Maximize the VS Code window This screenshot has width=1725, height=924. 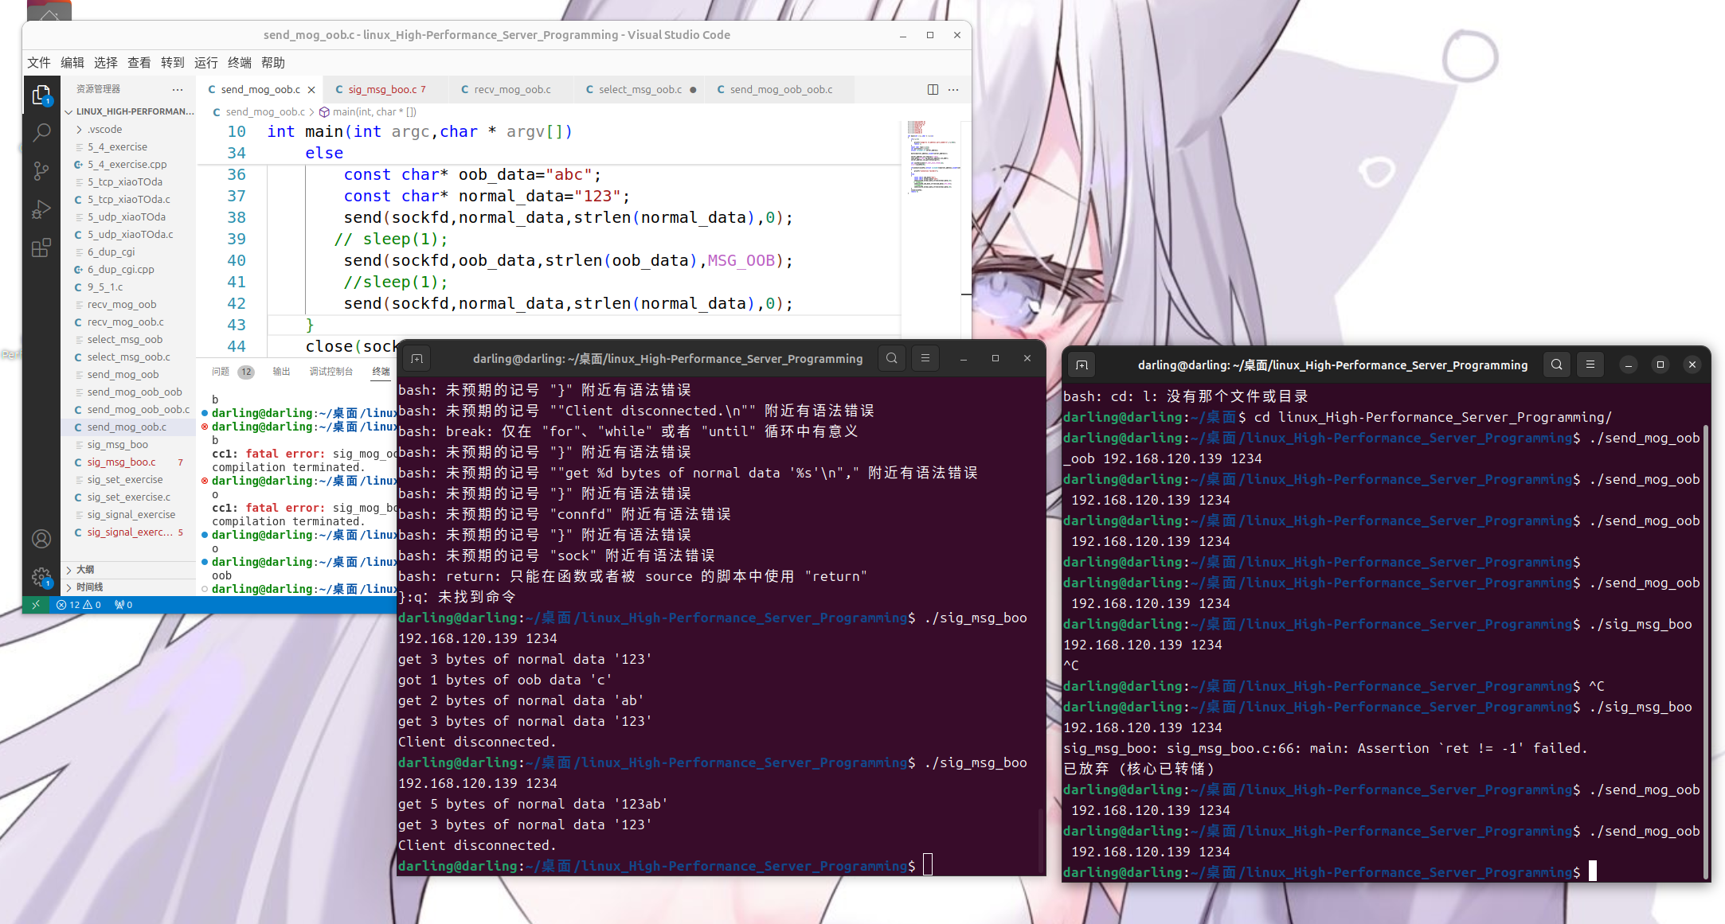pos(930,35)
